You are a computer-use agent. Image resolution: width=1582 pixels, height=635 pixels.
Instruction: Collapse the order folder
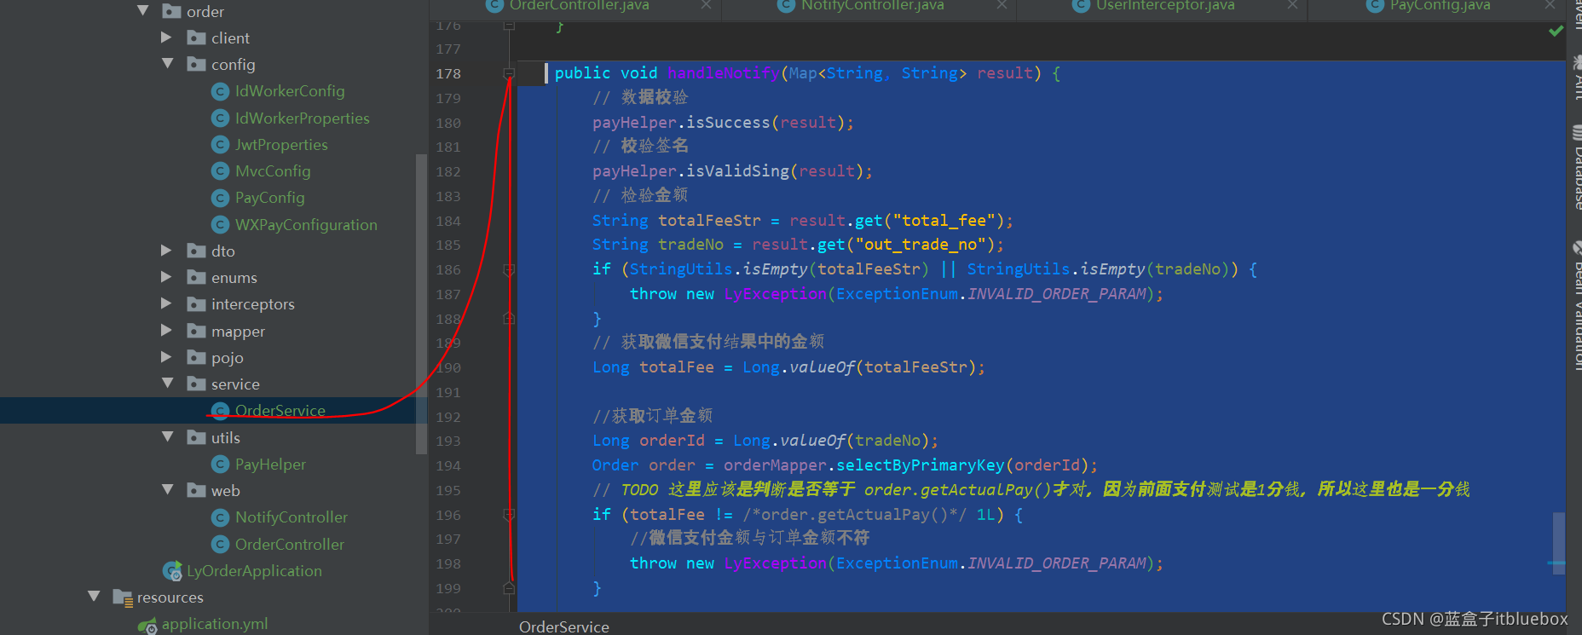[142, 11]
